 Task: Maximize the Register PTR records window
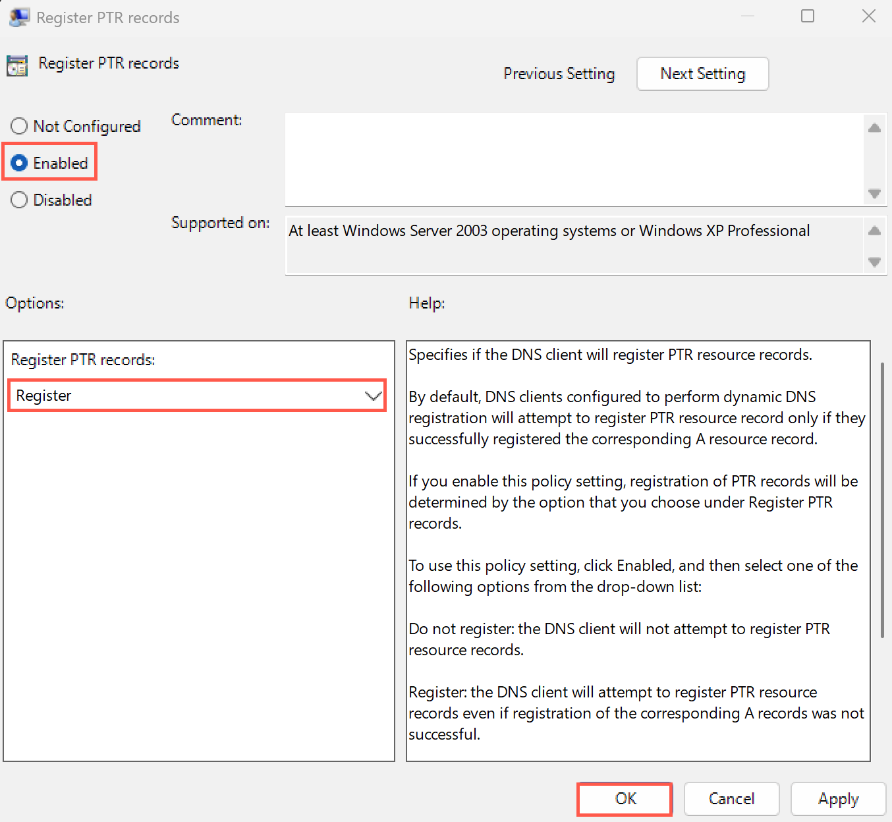click(808, 16)
